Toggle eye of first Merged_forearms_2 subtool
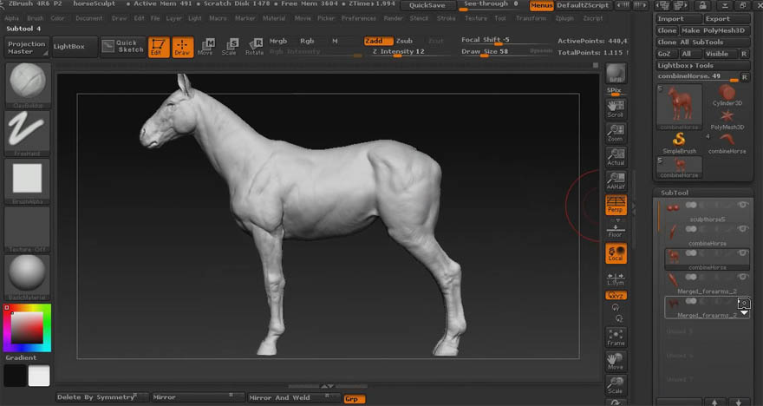Viewport: 763px width, 406px height. (742, 277)
